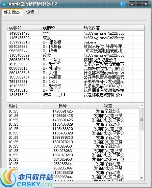The image size is (152, 188).
Task: Click the log list scrollbar thumb
Action: (x=142, y=120)
